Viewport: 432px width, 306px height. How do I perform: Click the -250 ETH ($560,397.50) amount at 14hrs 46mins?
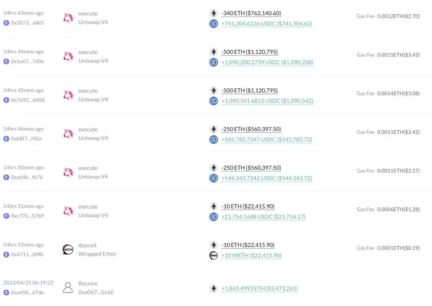point(251,129)
